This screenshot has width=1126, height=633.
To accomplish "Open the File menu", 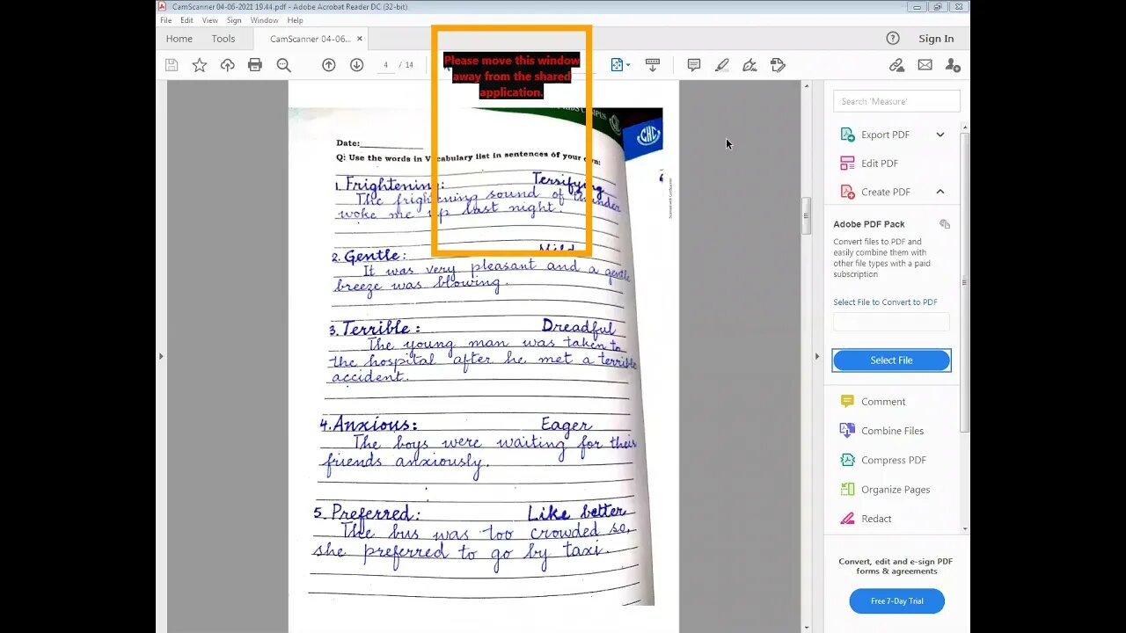I will (165, 20).
